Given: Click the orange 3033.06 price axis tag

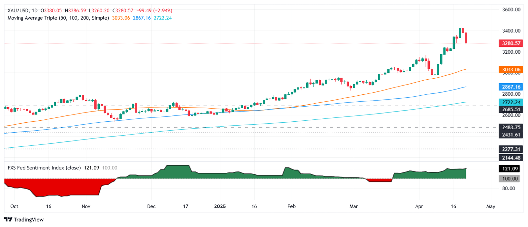Looking at the screenshot, I should 511,69.
